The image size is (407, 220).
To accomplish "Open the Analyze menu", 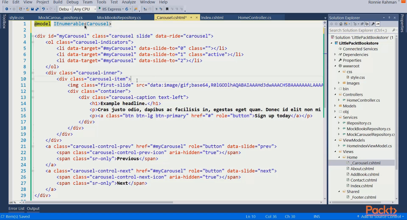I will (x=129, y=2).
